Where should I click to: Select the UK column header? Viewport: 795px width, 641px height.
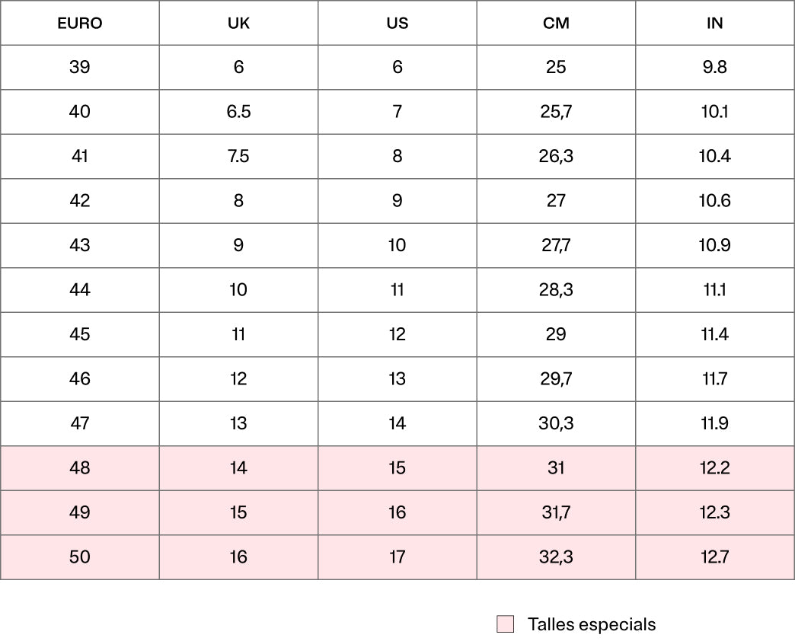(238, 23)
